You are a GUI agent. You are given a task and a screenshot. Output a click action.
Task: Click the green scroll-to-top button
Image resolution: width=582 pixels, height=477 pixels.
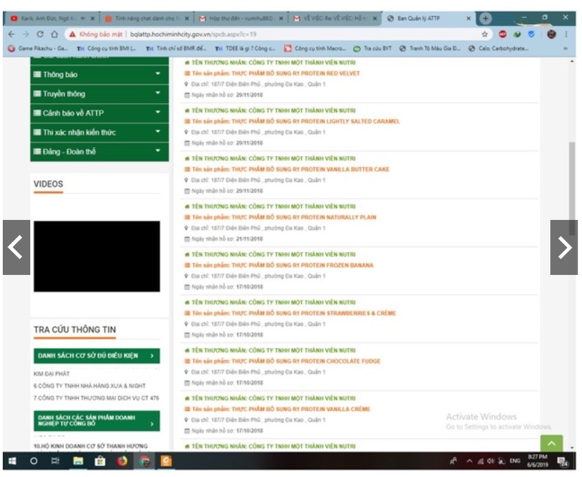(551, 444)
